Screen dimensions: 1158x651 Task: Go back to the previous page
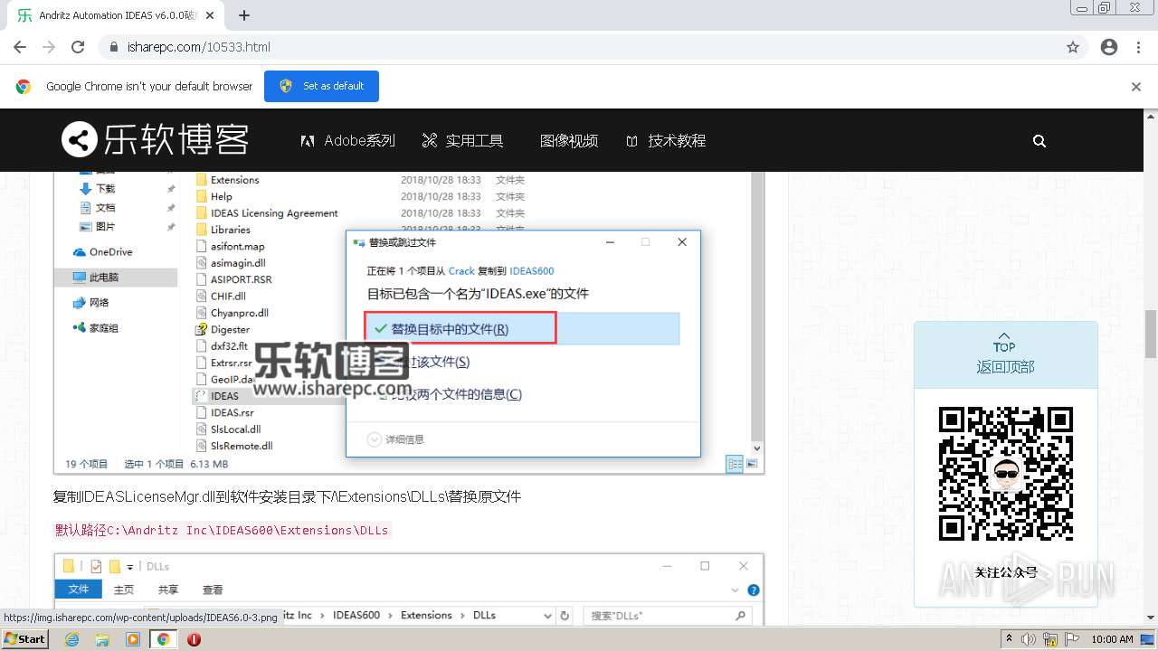[20, 47]
